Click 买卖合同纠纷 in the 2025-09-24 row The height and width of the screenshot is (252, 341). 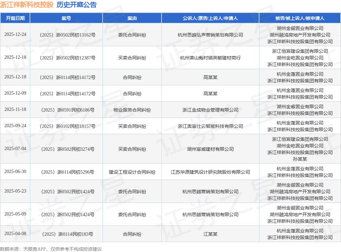click(132, 126)
